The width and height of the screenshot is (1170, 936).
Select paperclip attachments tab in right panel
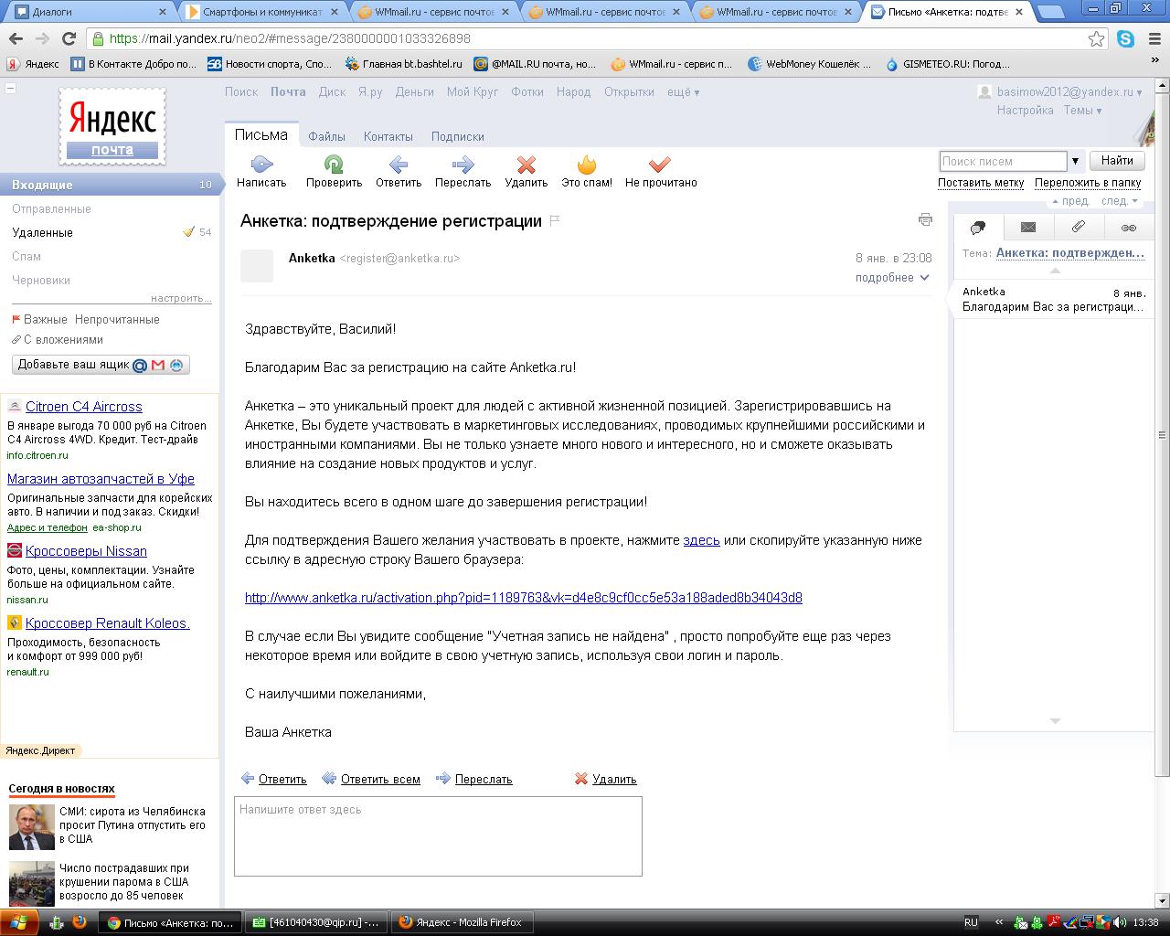[1079, 228]
